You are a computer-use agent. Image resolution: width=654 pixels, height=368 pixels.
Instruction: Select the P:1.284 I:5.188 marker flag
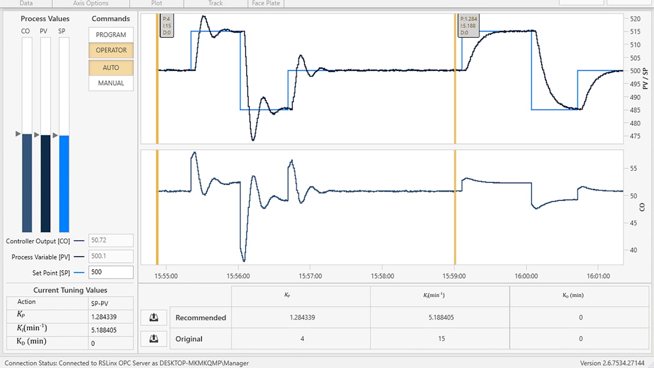click(x=469, y=25)
